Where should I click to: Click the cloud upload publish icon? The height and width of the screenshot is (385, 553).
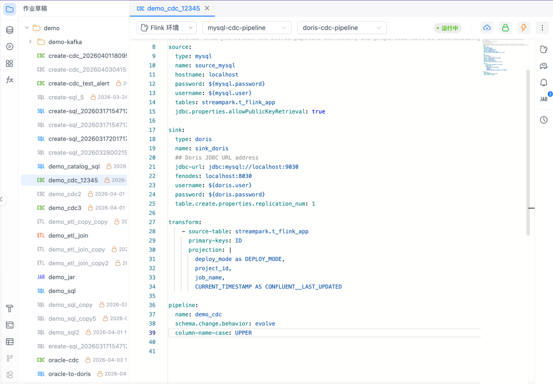[x=487, y=28]
